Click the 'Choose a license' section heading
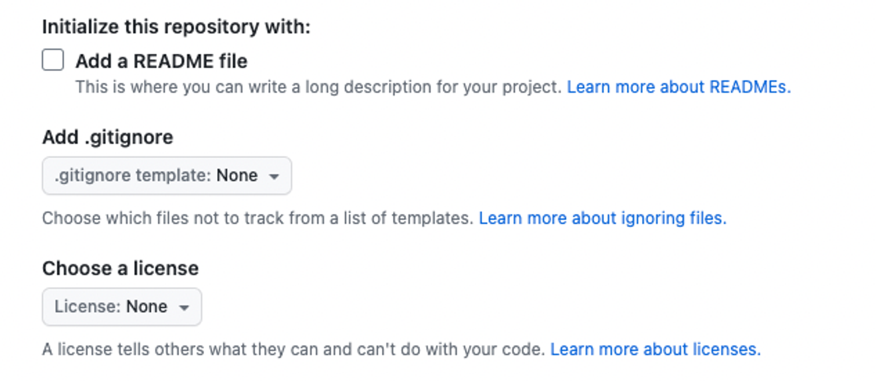This screenshot has height=381, width=876. (x=120, y=268)
